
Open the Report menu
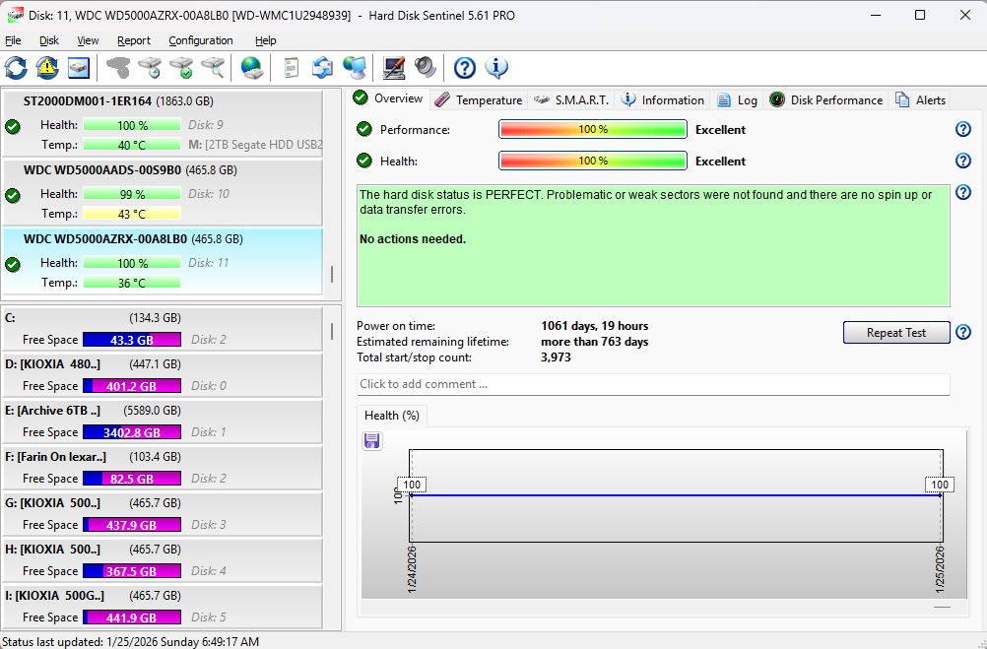click(134, 40)
